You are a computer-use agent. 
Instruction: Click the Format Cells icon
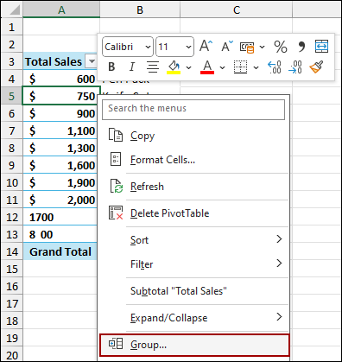(x=116, y=159)
